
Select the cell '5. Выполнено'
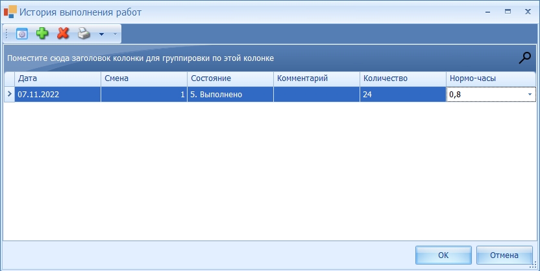(230, 94)
